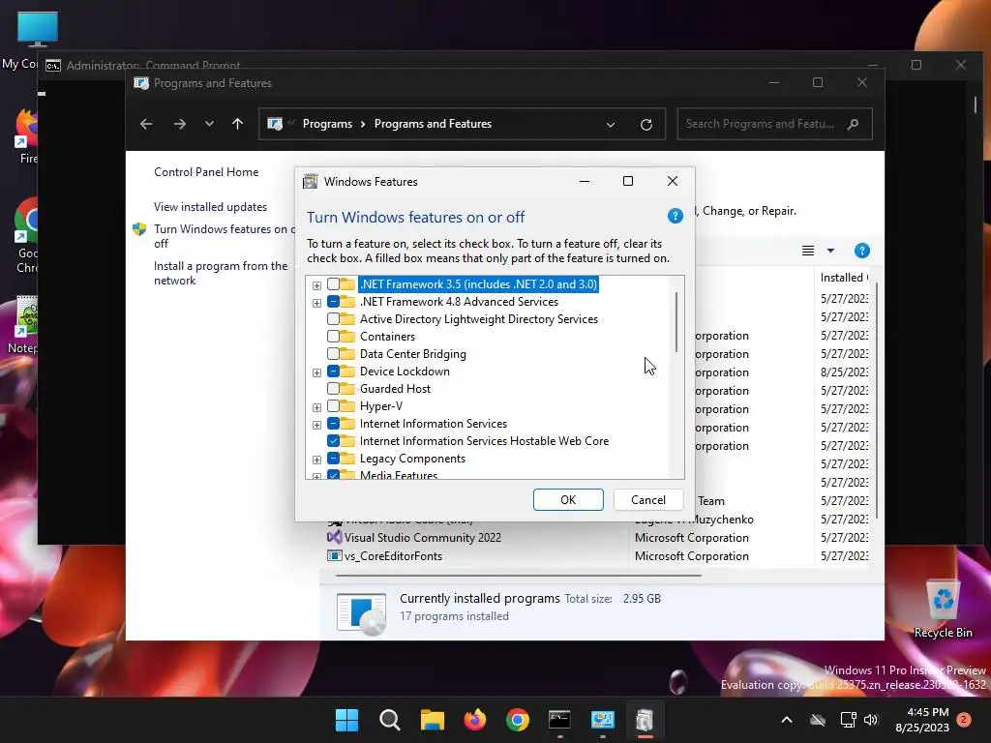Image resolution: width=991 pixels, height=743 pixels.
Task: Expand the Internet Information Services node
Action: pos(316,425)
